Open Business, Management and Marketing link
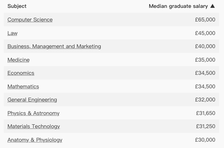The image size is (224, 148). tap(54, 46)
